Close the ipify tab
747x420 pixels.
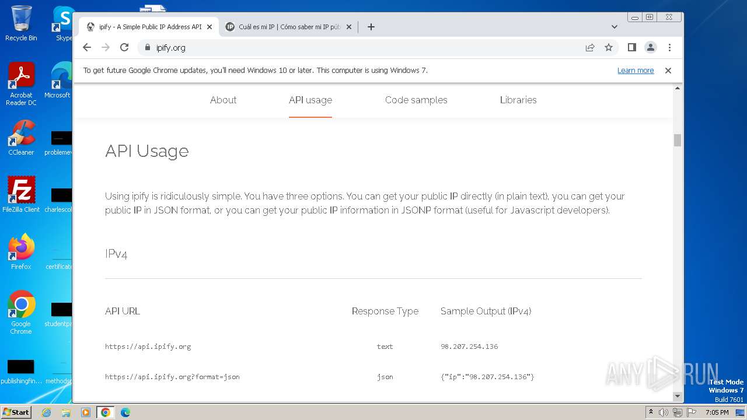pyautogui.click(x=210, y=27)
